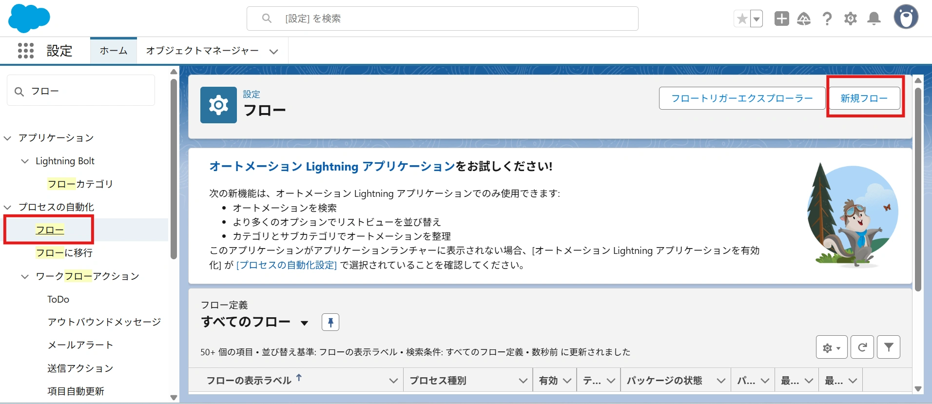This screenshot has height=404, width=932.
Task: Collapse the アプリケーション tree section
Action: point(8,138)
